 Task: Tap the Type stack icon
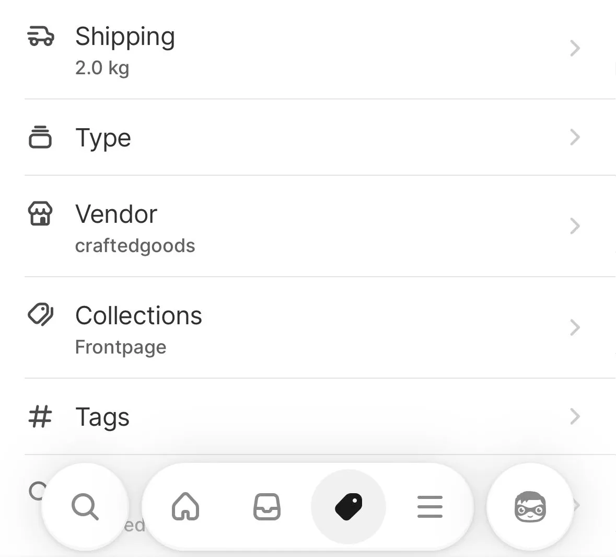pyautogui.click(x=40, y=137)
